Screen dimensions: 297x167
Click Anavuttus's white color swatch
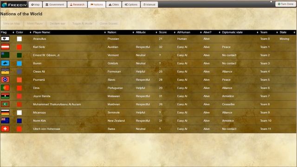click(x=19, y=39)
